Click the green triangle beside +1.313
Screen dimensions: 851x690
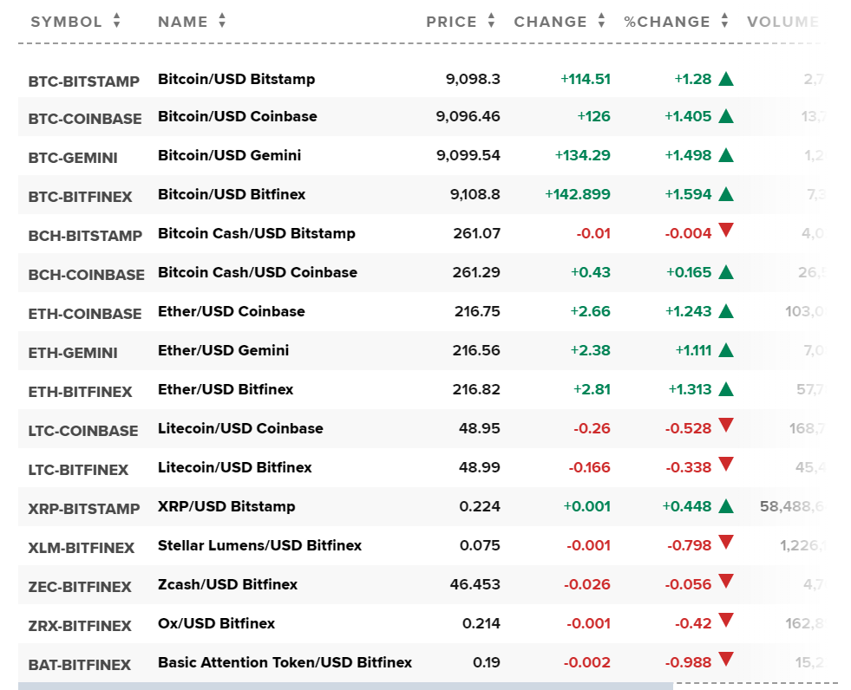(725, 389)
